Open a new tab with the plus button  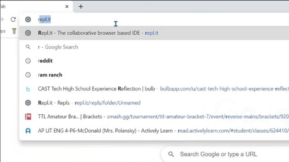tap(81, 7)
